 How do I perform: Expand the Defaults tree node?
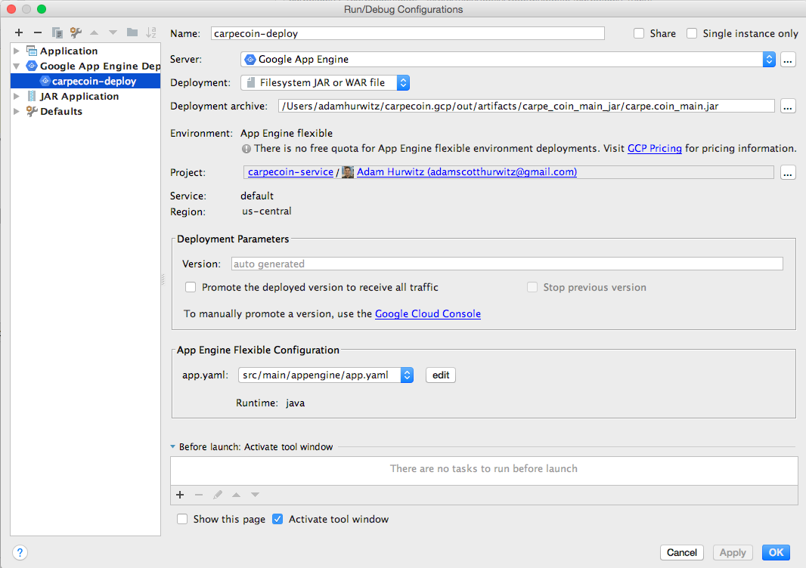pos(17,112)
